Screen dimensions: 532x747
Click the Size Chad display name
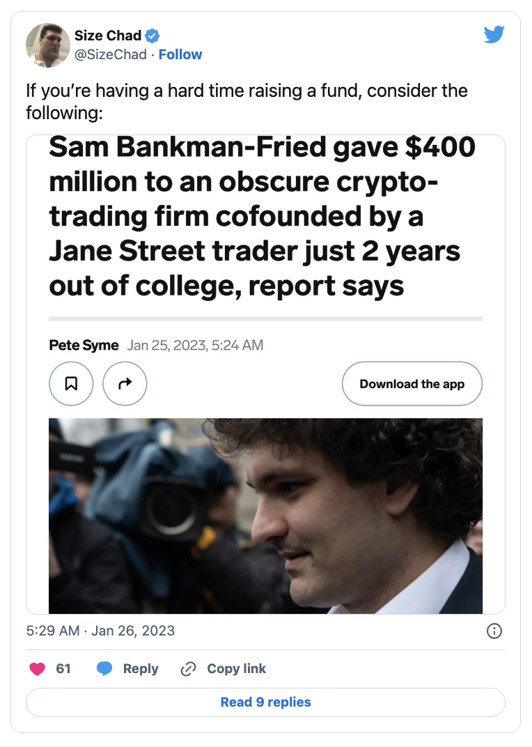point(108,36)
